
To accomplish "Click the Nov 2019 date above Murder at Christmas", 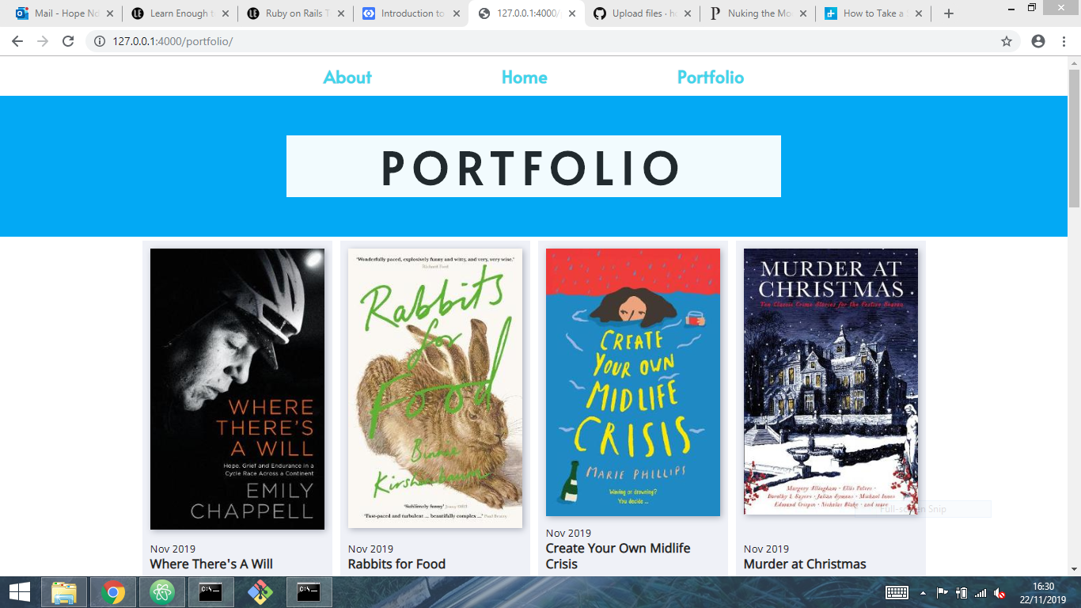I will pyautogui.click(x=766, y=549).
